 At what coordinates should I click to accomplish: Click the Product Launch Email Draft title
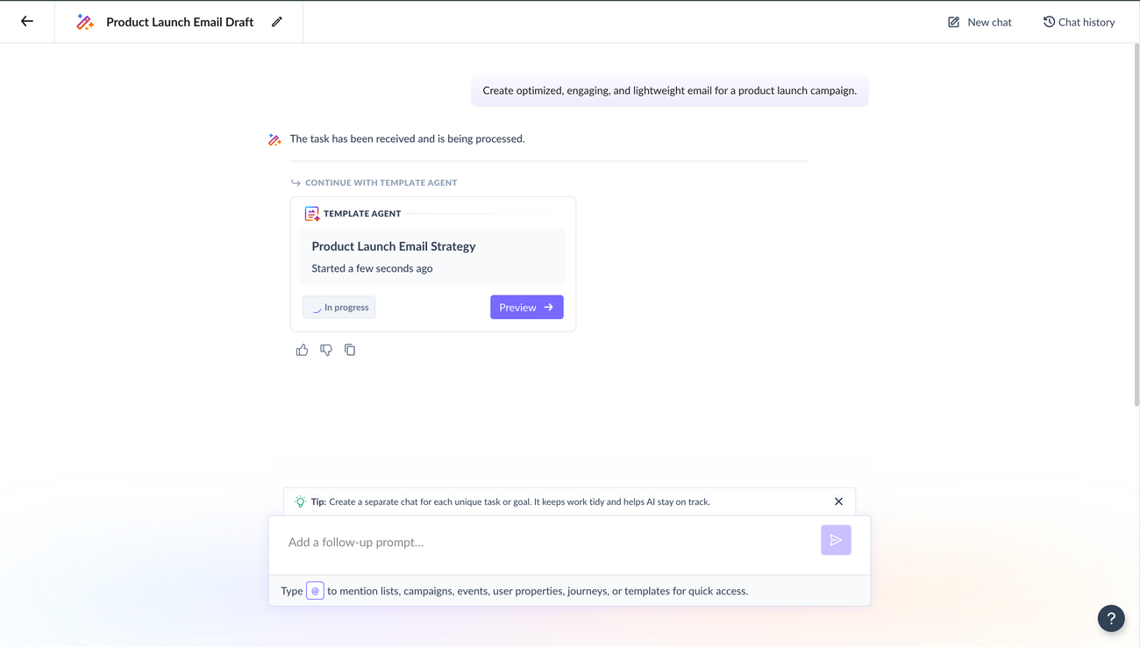coord(180,21)
